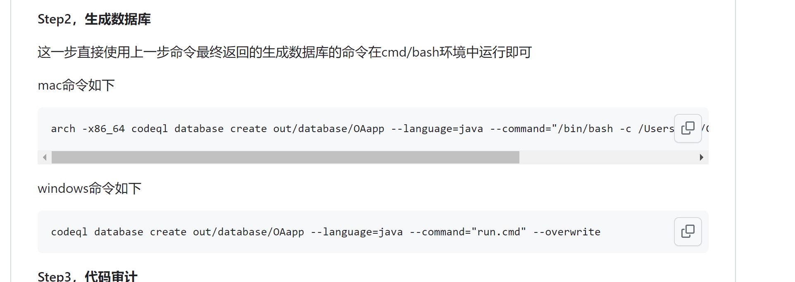The height and width of the screenshot is (282, 795).
Task: Click '--language=java' in the windows command
Action: [x=357, y=232]
